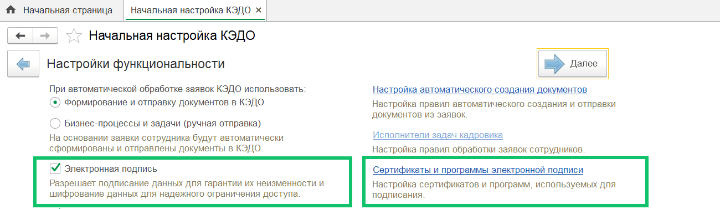
Task: Open the Исполнители задач кадровика link
Action: [438, 135]
